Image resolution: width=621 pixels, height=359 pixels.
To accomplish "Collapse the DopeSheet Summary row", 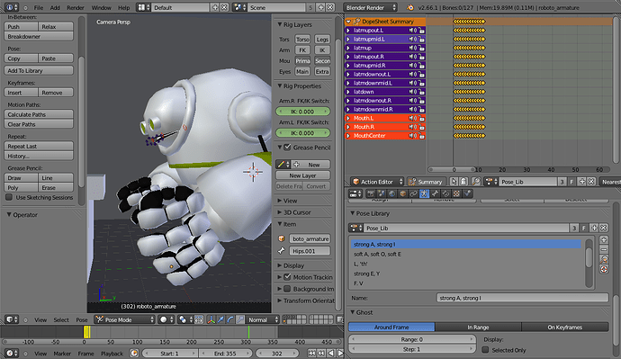I will [x=348, y=22].
